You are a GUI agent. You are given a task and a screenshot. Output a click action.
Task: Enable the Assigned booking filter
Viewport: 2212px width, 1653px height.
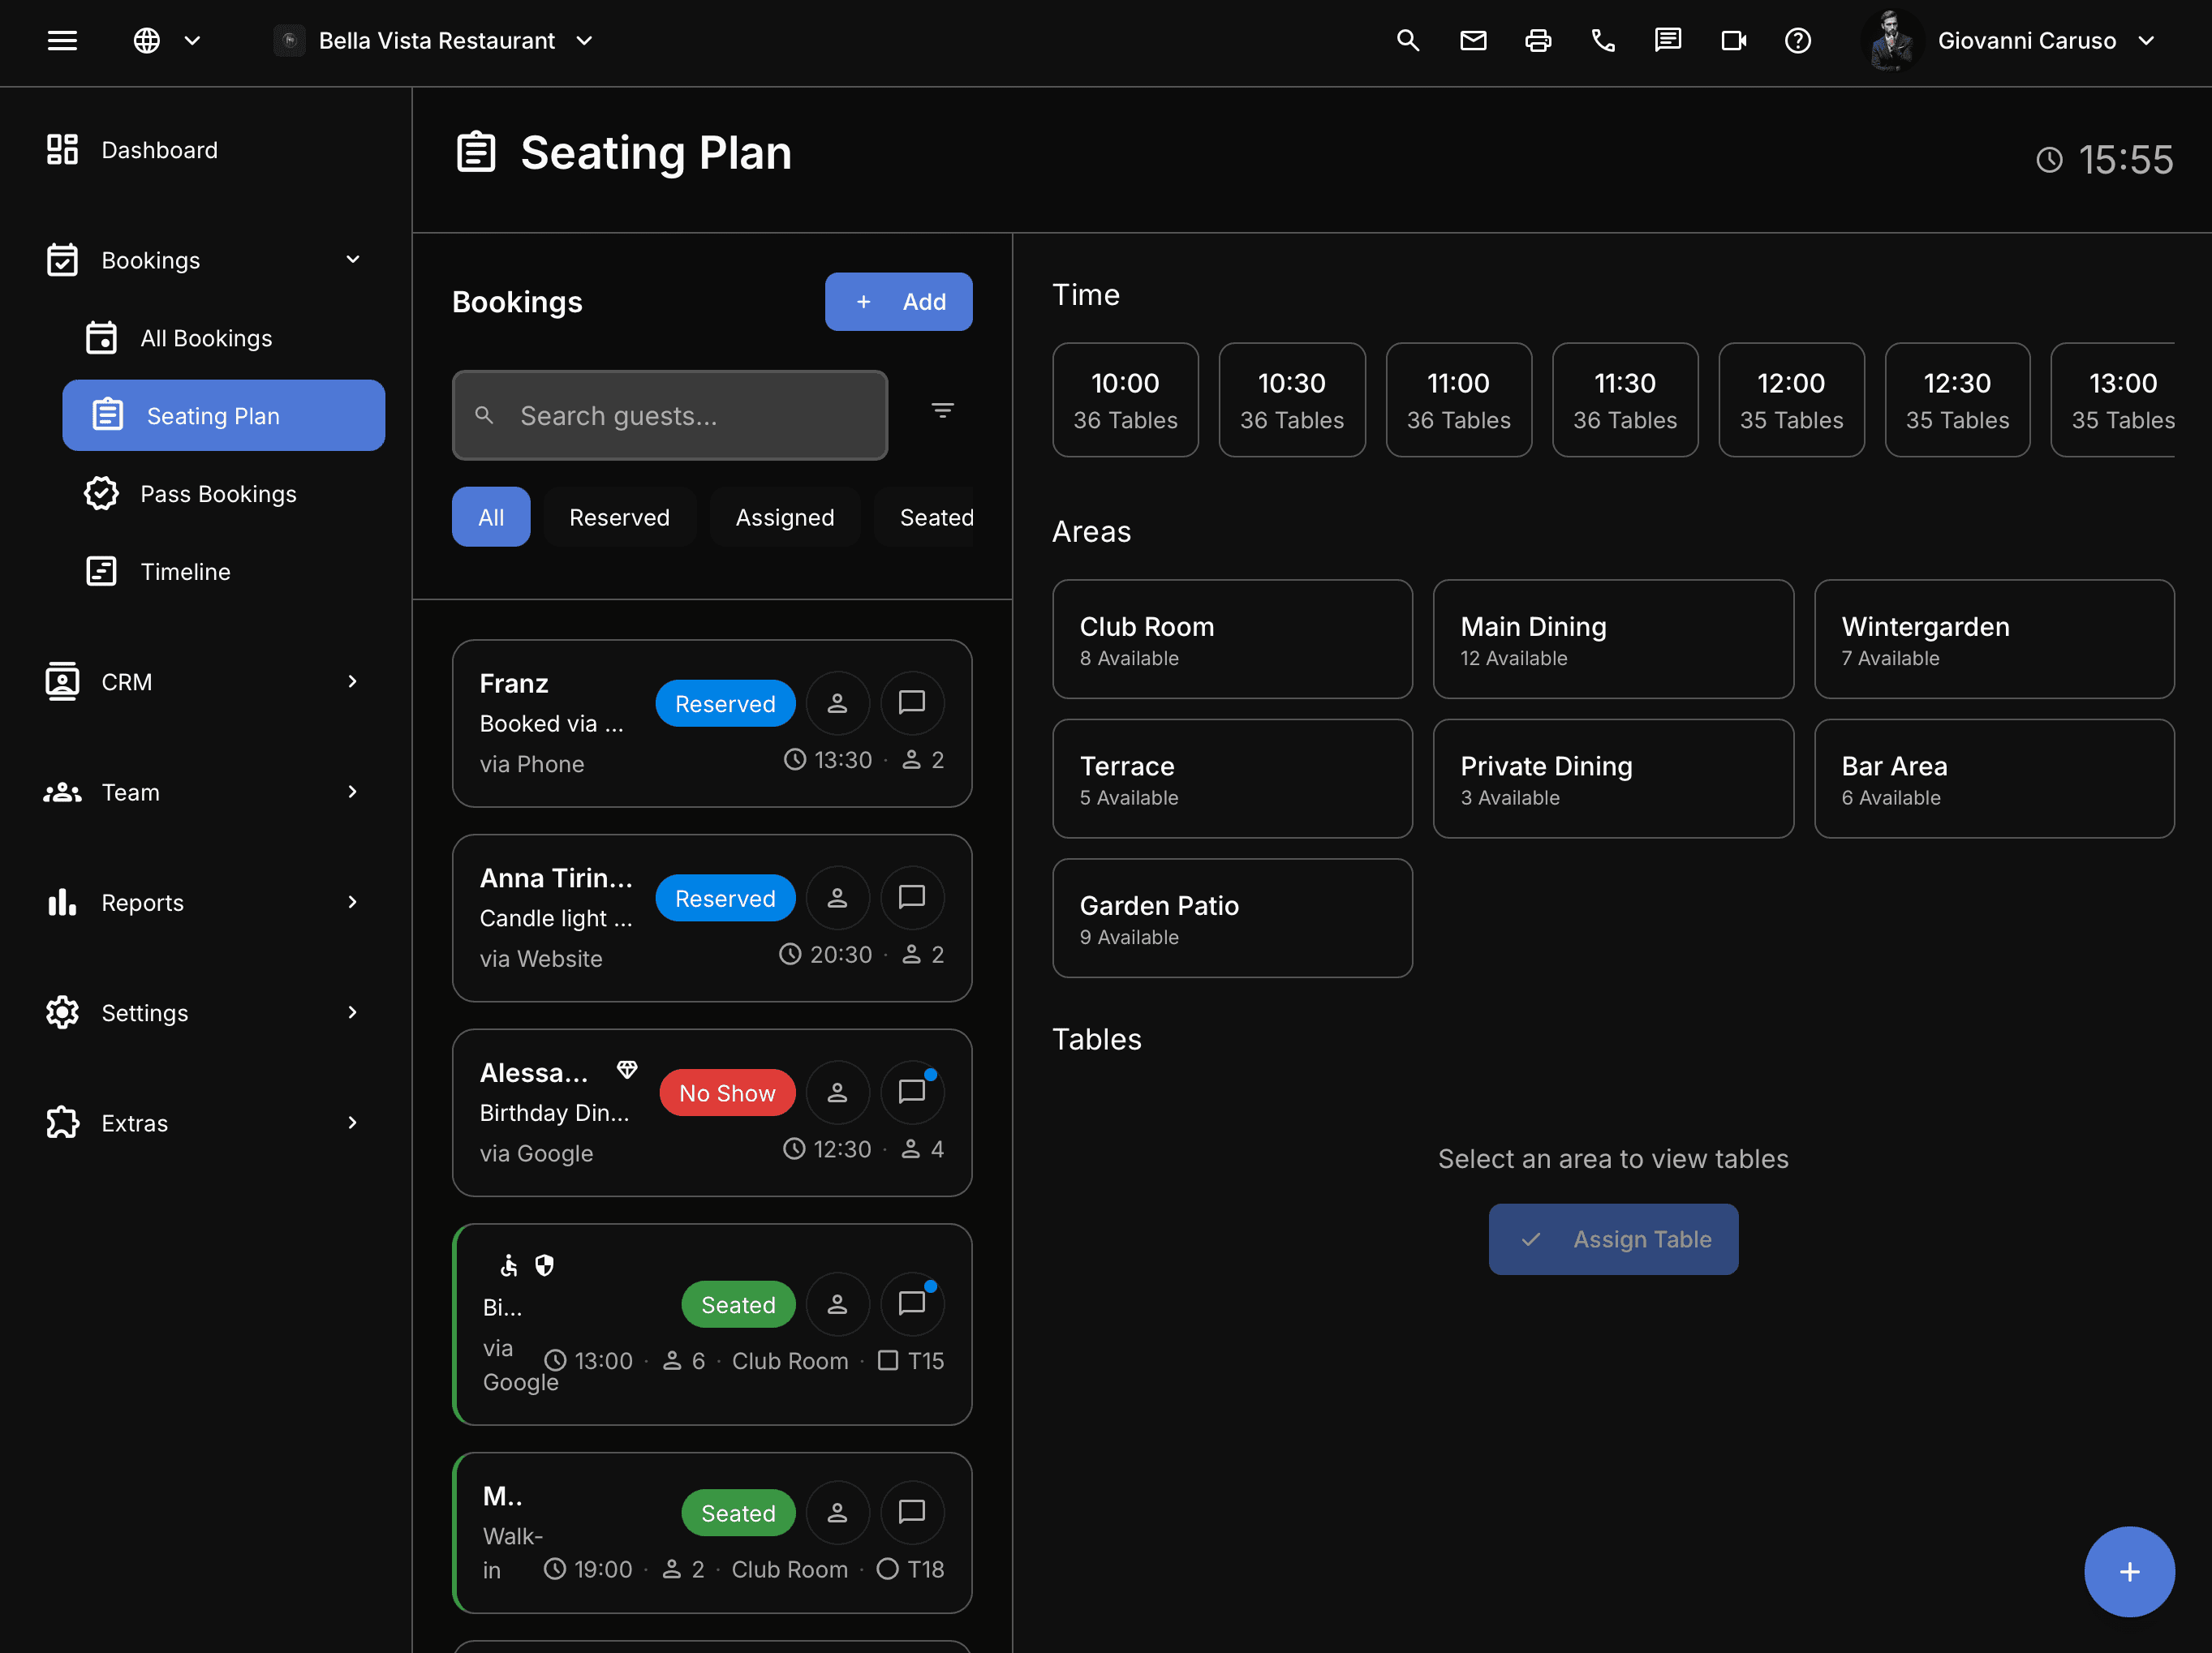(x=785, y=517)
